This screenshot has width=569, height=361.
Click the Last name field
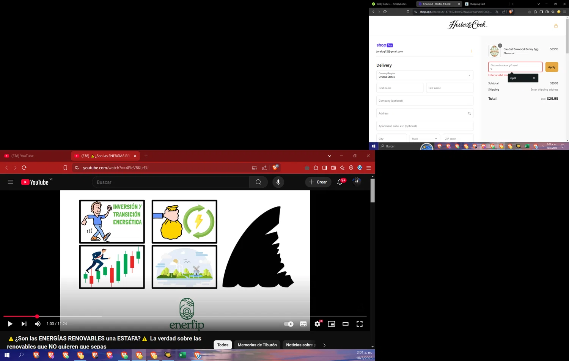pos(450,88)
